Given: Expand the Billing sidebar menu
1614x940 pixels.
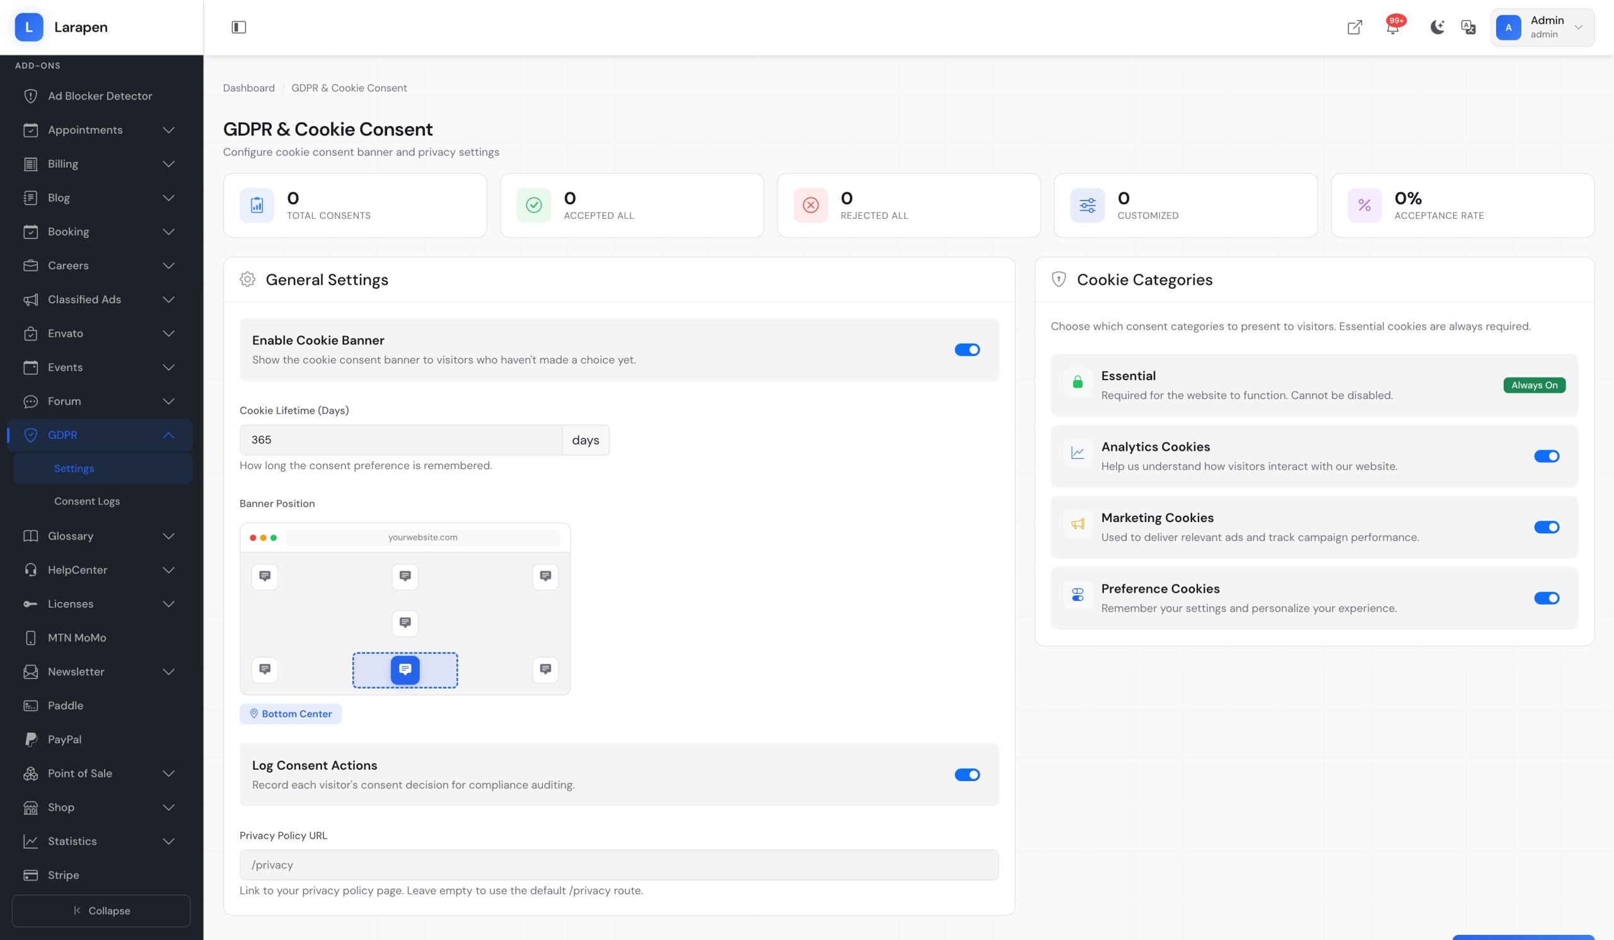Looking at the screenshot, I should [x=99, y=164].
